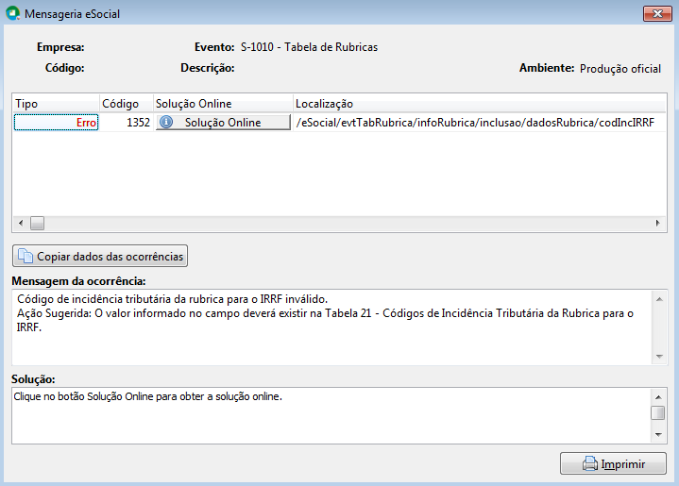
Task: Click the Solução scrollbar thumb
Action: pos(658,412)
